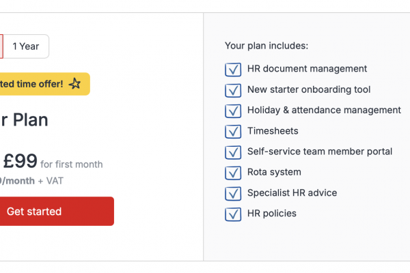Click the 'Your plan includes:' heading
This screenshot has width=410, height=273.
266,46
